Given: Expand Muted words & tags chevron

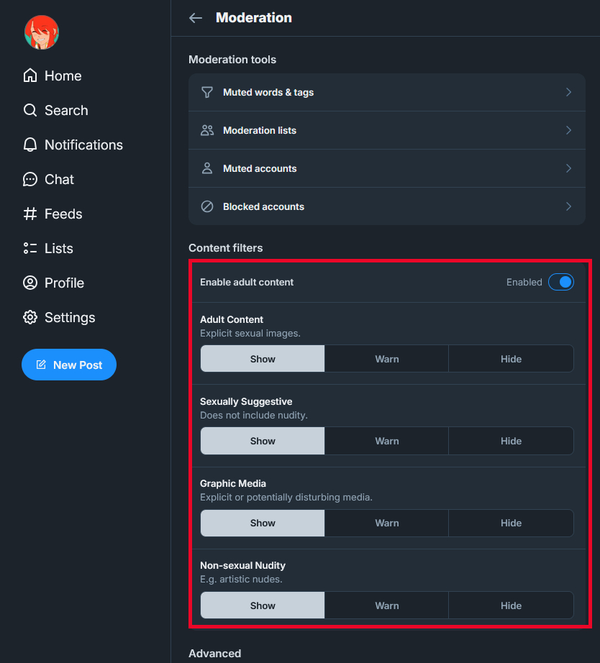Looking at the screenshot, I should click(x=568, y=92).
